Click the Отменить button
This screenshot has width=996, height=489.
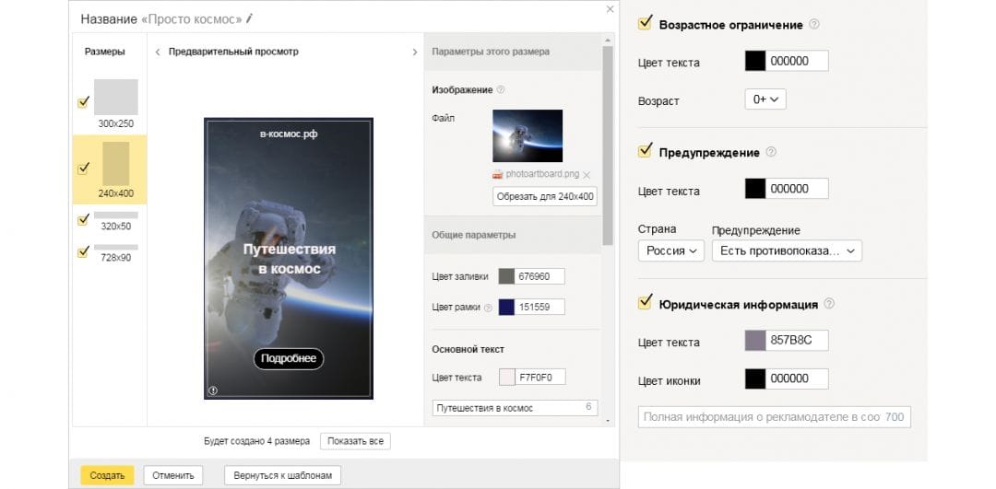pyautogui.click(x=172, y=475)
